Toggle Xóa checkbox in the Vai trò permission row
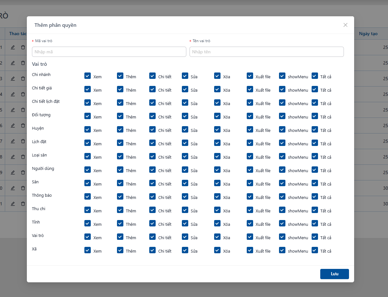Screen dimensions: 388x297 (x=217, y=237)
